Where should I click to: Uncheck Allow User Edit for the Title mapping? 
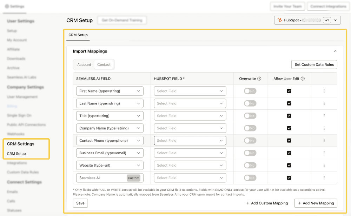pos(289,116)
